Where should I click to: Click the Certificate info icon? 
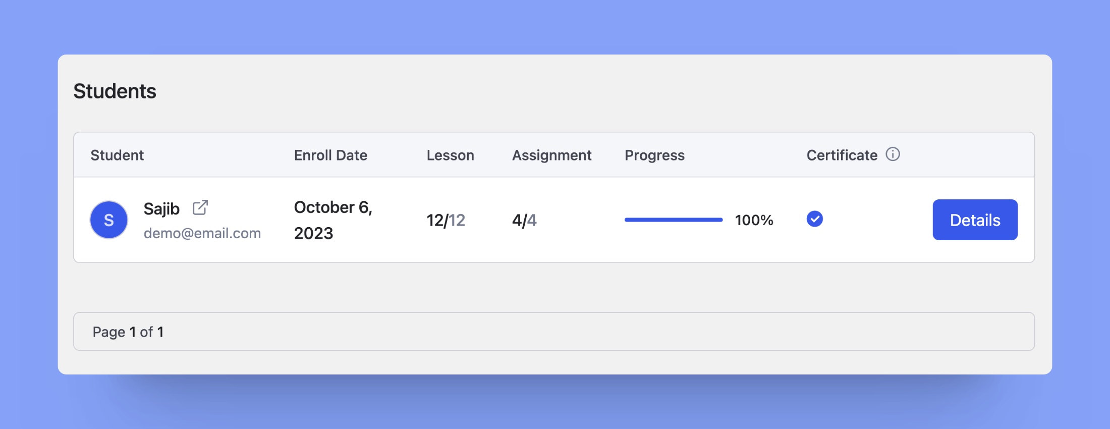(893, 154)
